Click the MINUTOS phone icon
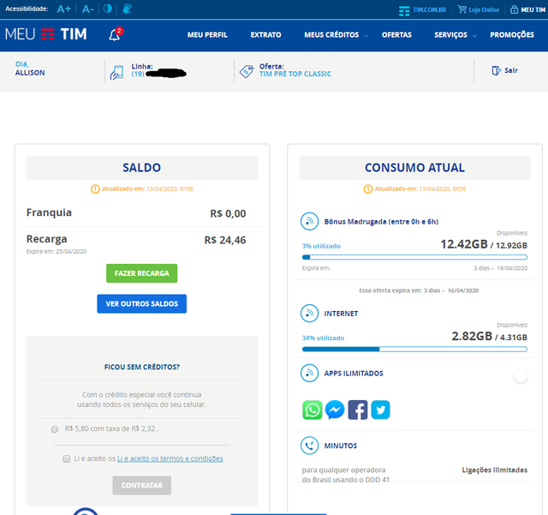Image resolution: width=548 pixels, height=515 pixels. click(x=309, y=446)
